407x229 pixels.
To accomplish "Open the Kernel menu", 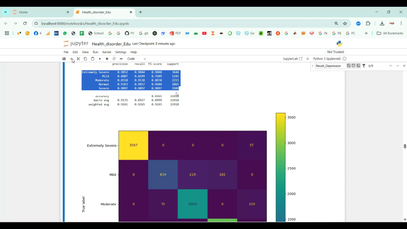I will pos(107,52).
